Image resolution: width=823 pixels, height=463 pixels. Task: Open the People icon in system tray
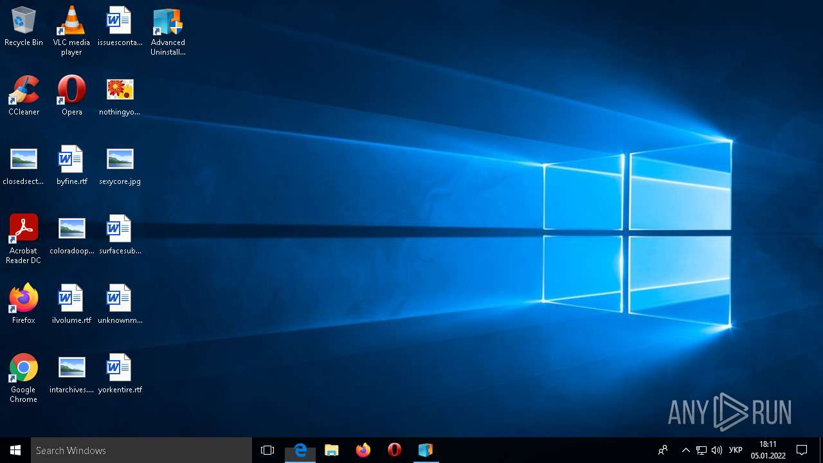(663, 450)
